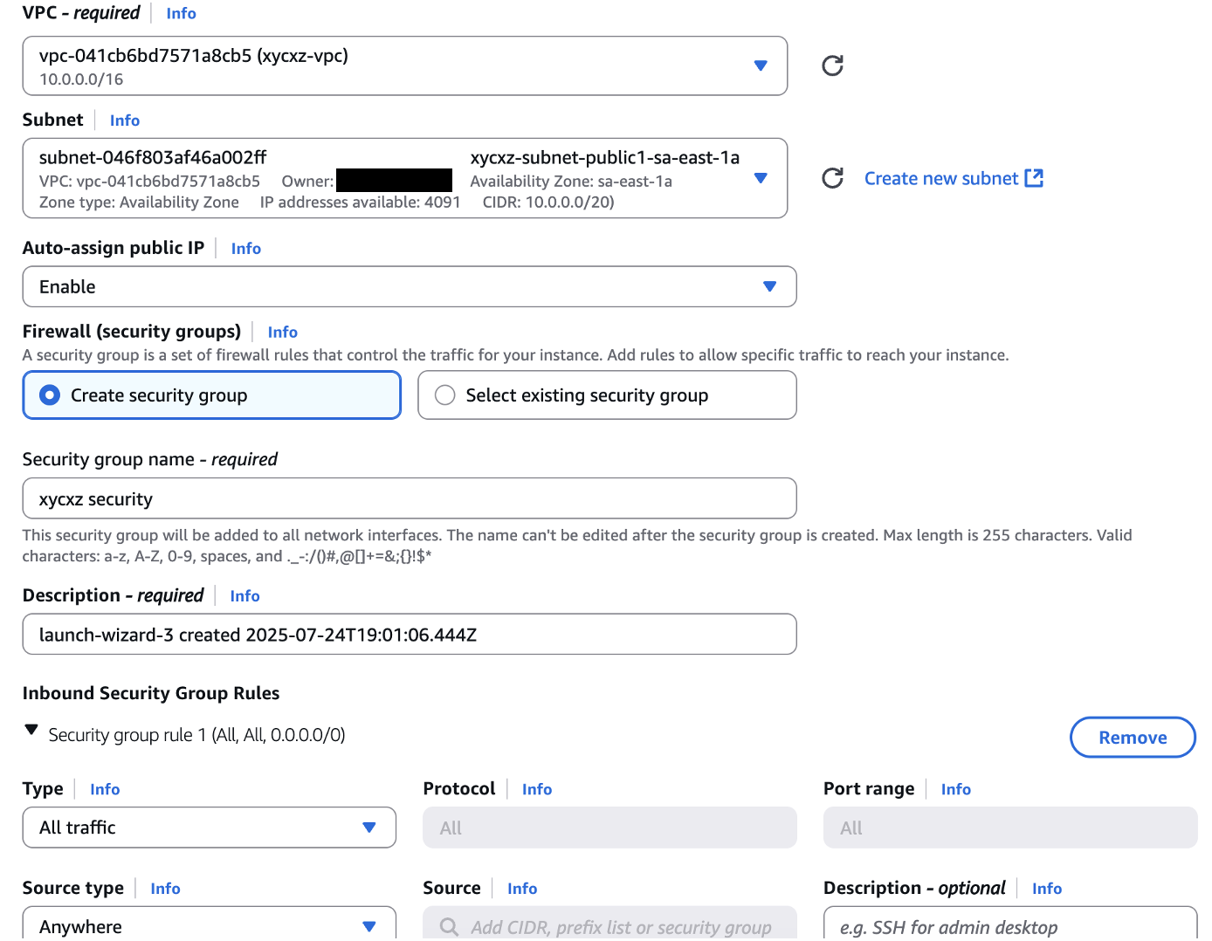1212x941 pixels.
Task: Click the refresh icon next to VPC dropdown
Action: (x=831, y=65)
